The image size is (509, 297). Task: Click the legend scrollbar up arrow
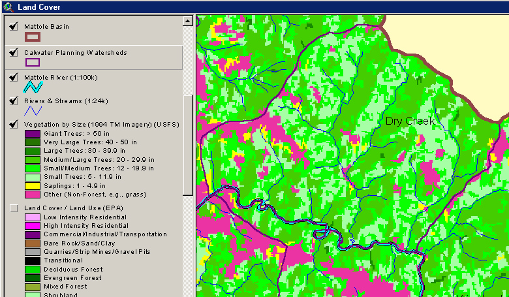(x=188, y=21)
